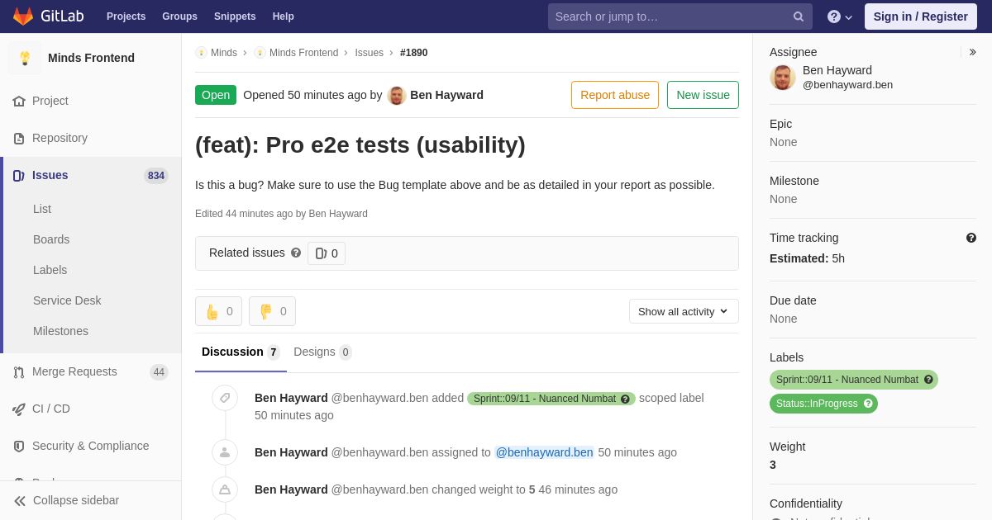Click the Related issues help icon
The height and width of the screenshot is (520, 992).
pos(296,253)
